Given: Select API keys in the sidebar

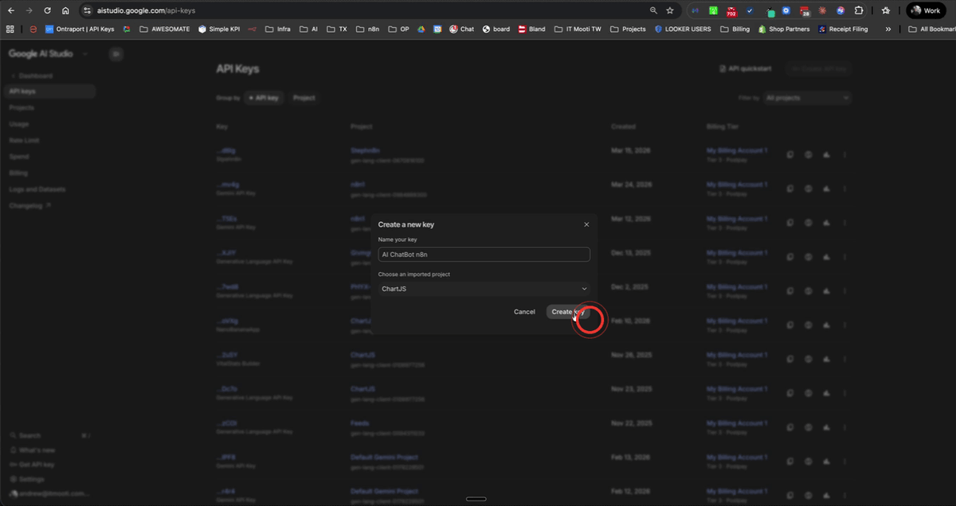Looking at the screenshot, I should (x=49, y=91).
